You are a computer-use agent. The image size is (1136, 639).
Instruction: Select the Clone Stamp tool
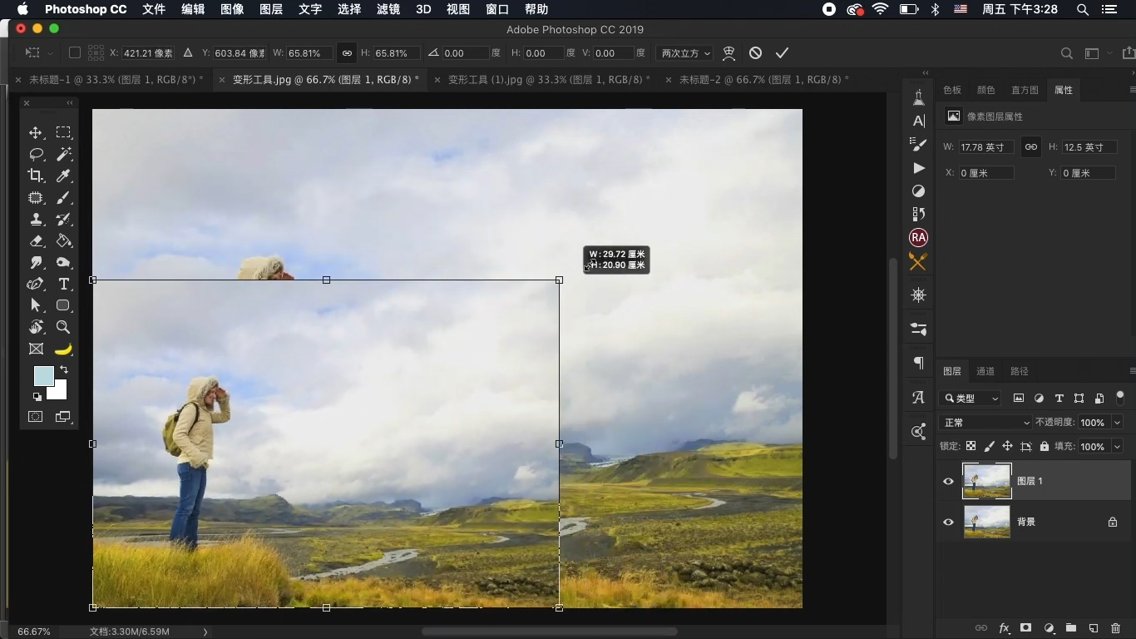coord(36,220)
